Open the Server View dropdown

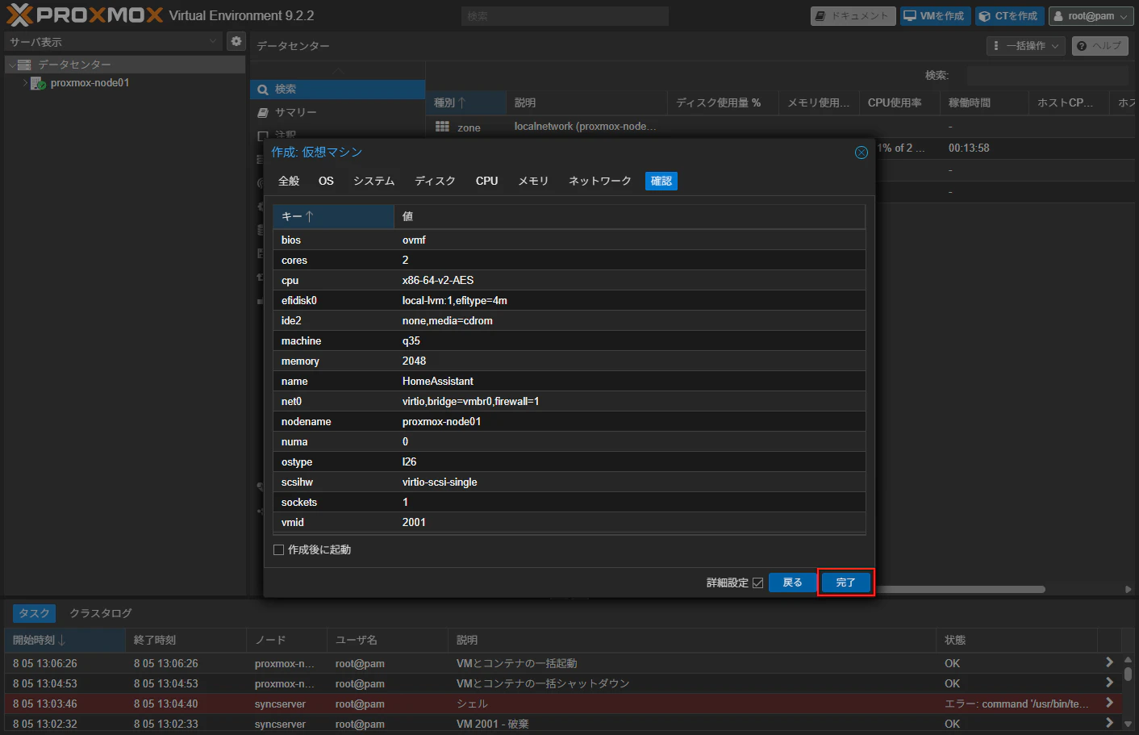(113, 41)
